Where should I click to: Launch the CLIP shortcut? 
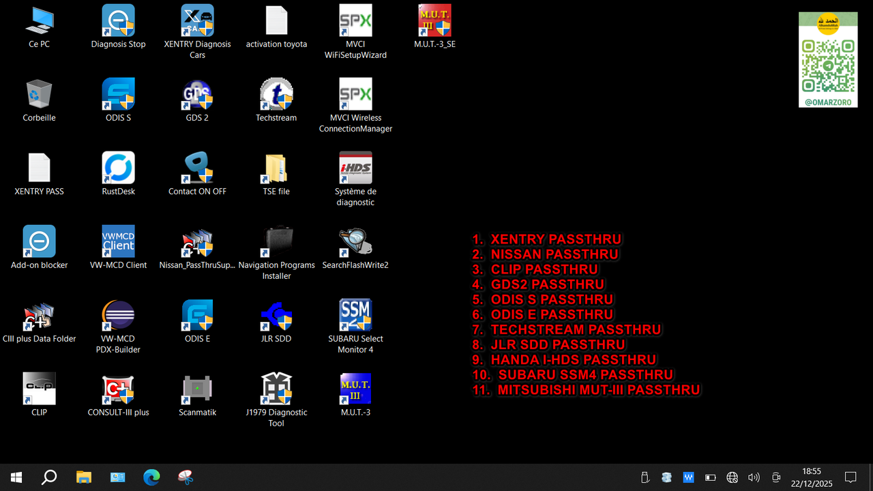click(39, 396)
